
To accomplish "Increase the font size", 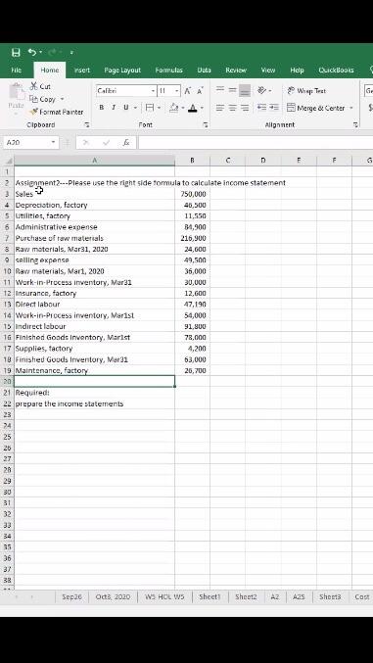I will click(188, 90).
